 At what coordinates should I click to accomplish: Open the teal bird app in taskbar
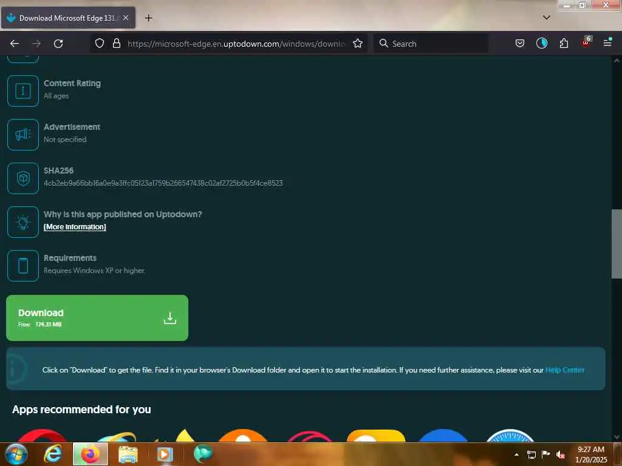point(203,454)
